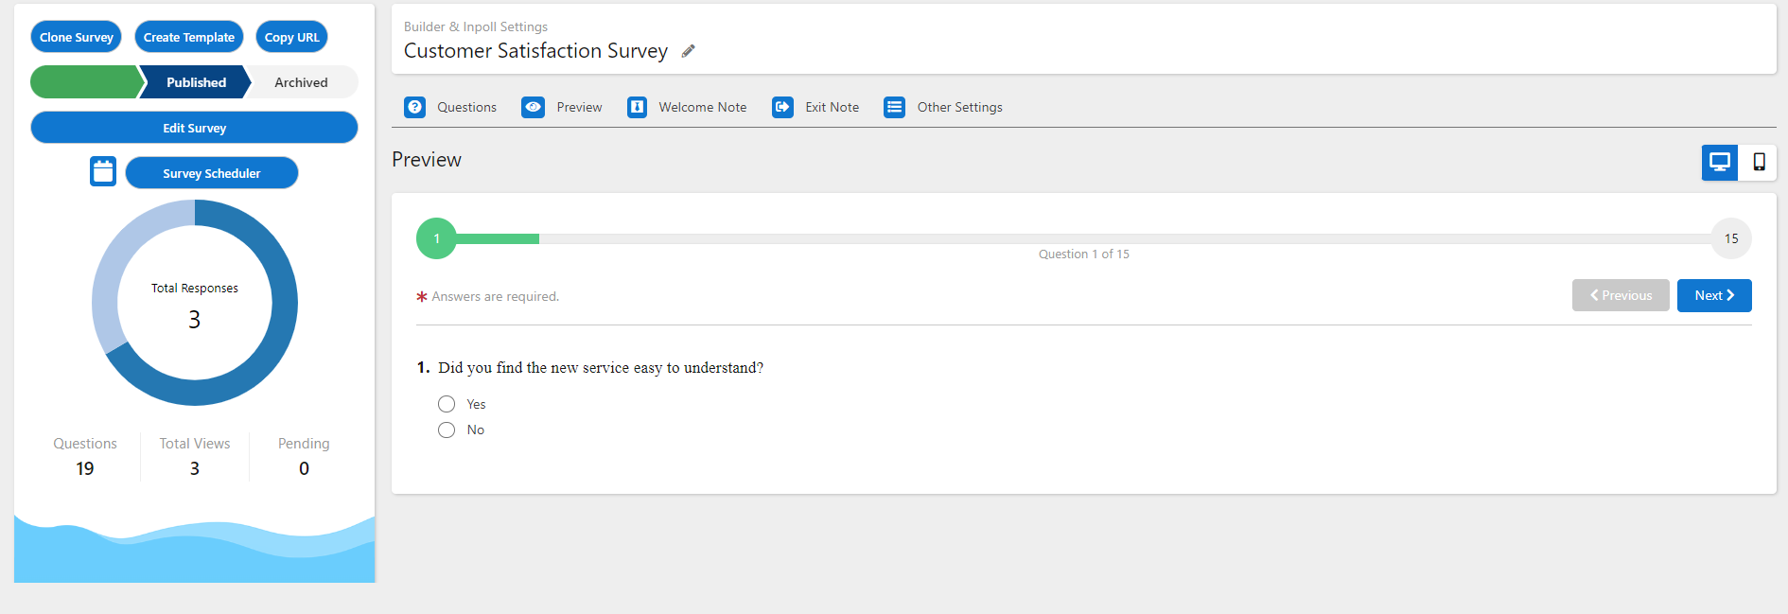The height and width of the screenshot is (614, 1788).
Task: Click the Clone Survey button
Action: 77,37
